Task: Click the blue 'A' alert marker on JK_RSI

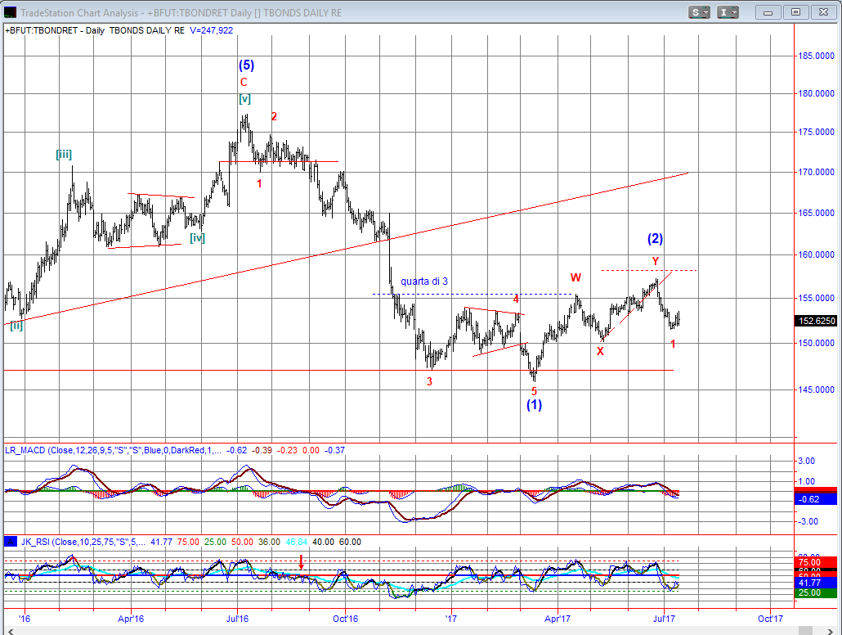Action: [10, 542]
